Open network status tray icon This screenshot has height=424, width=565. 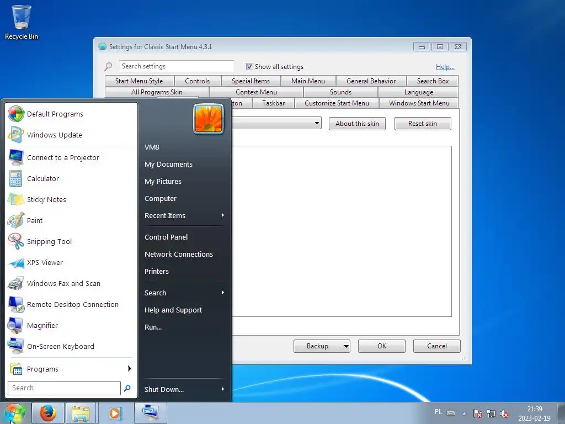tap(491, 414)
